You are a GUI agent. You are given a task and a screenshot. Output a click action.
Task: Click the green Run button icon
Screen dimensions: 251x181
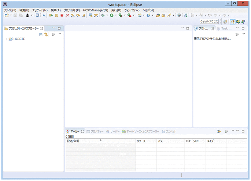(x=111, y=15)
